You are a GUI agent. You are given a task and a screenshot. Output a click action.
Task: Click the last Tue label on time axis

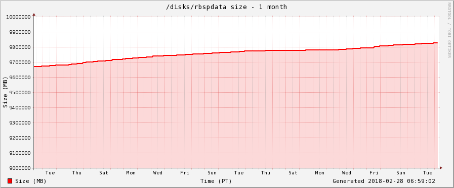point(428,173)
